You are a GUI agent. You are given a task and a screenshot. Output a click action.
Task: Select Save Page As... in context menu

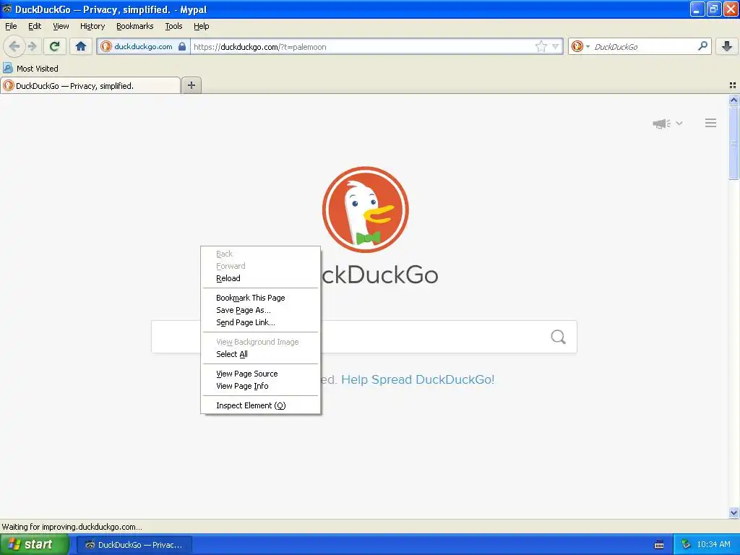[x=260, y=310]
